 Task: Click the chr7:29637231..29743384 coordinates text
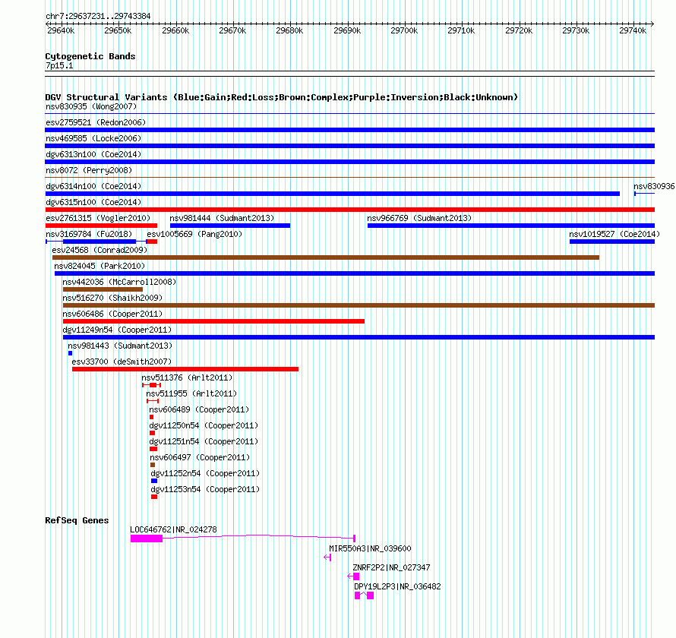98,16
